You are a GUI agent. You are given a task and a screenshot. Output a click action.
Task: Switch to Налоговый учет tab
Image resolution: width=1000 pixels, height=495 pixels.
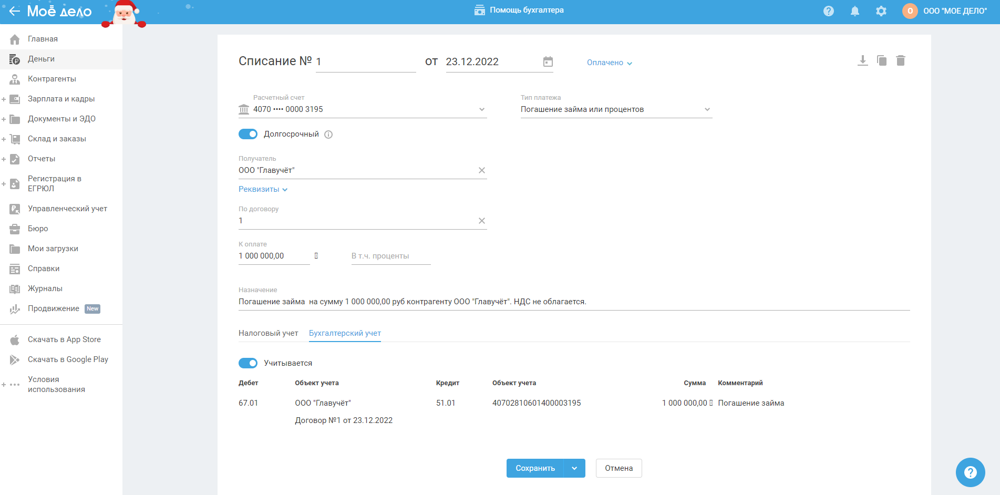pos(268,333)
